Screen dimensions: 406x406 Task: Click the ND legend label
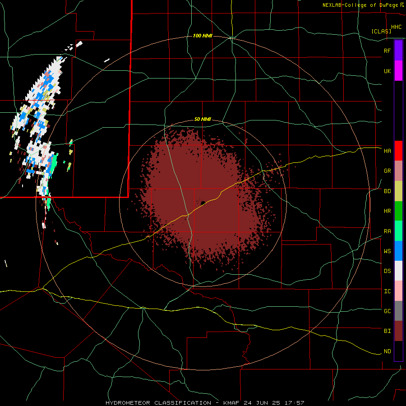pos(387,351)
